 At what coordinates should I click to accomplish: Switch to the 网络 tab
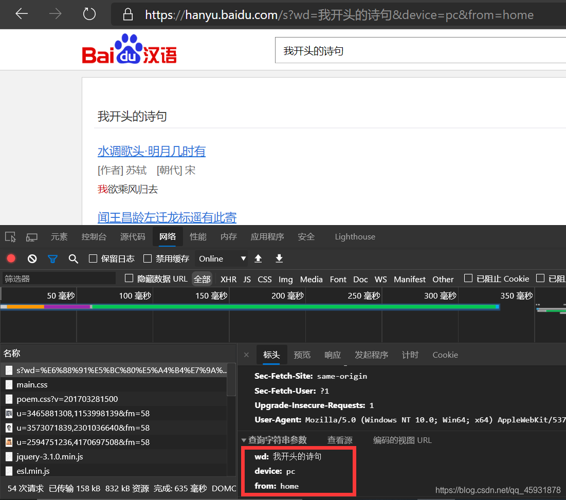click(168, 237)
